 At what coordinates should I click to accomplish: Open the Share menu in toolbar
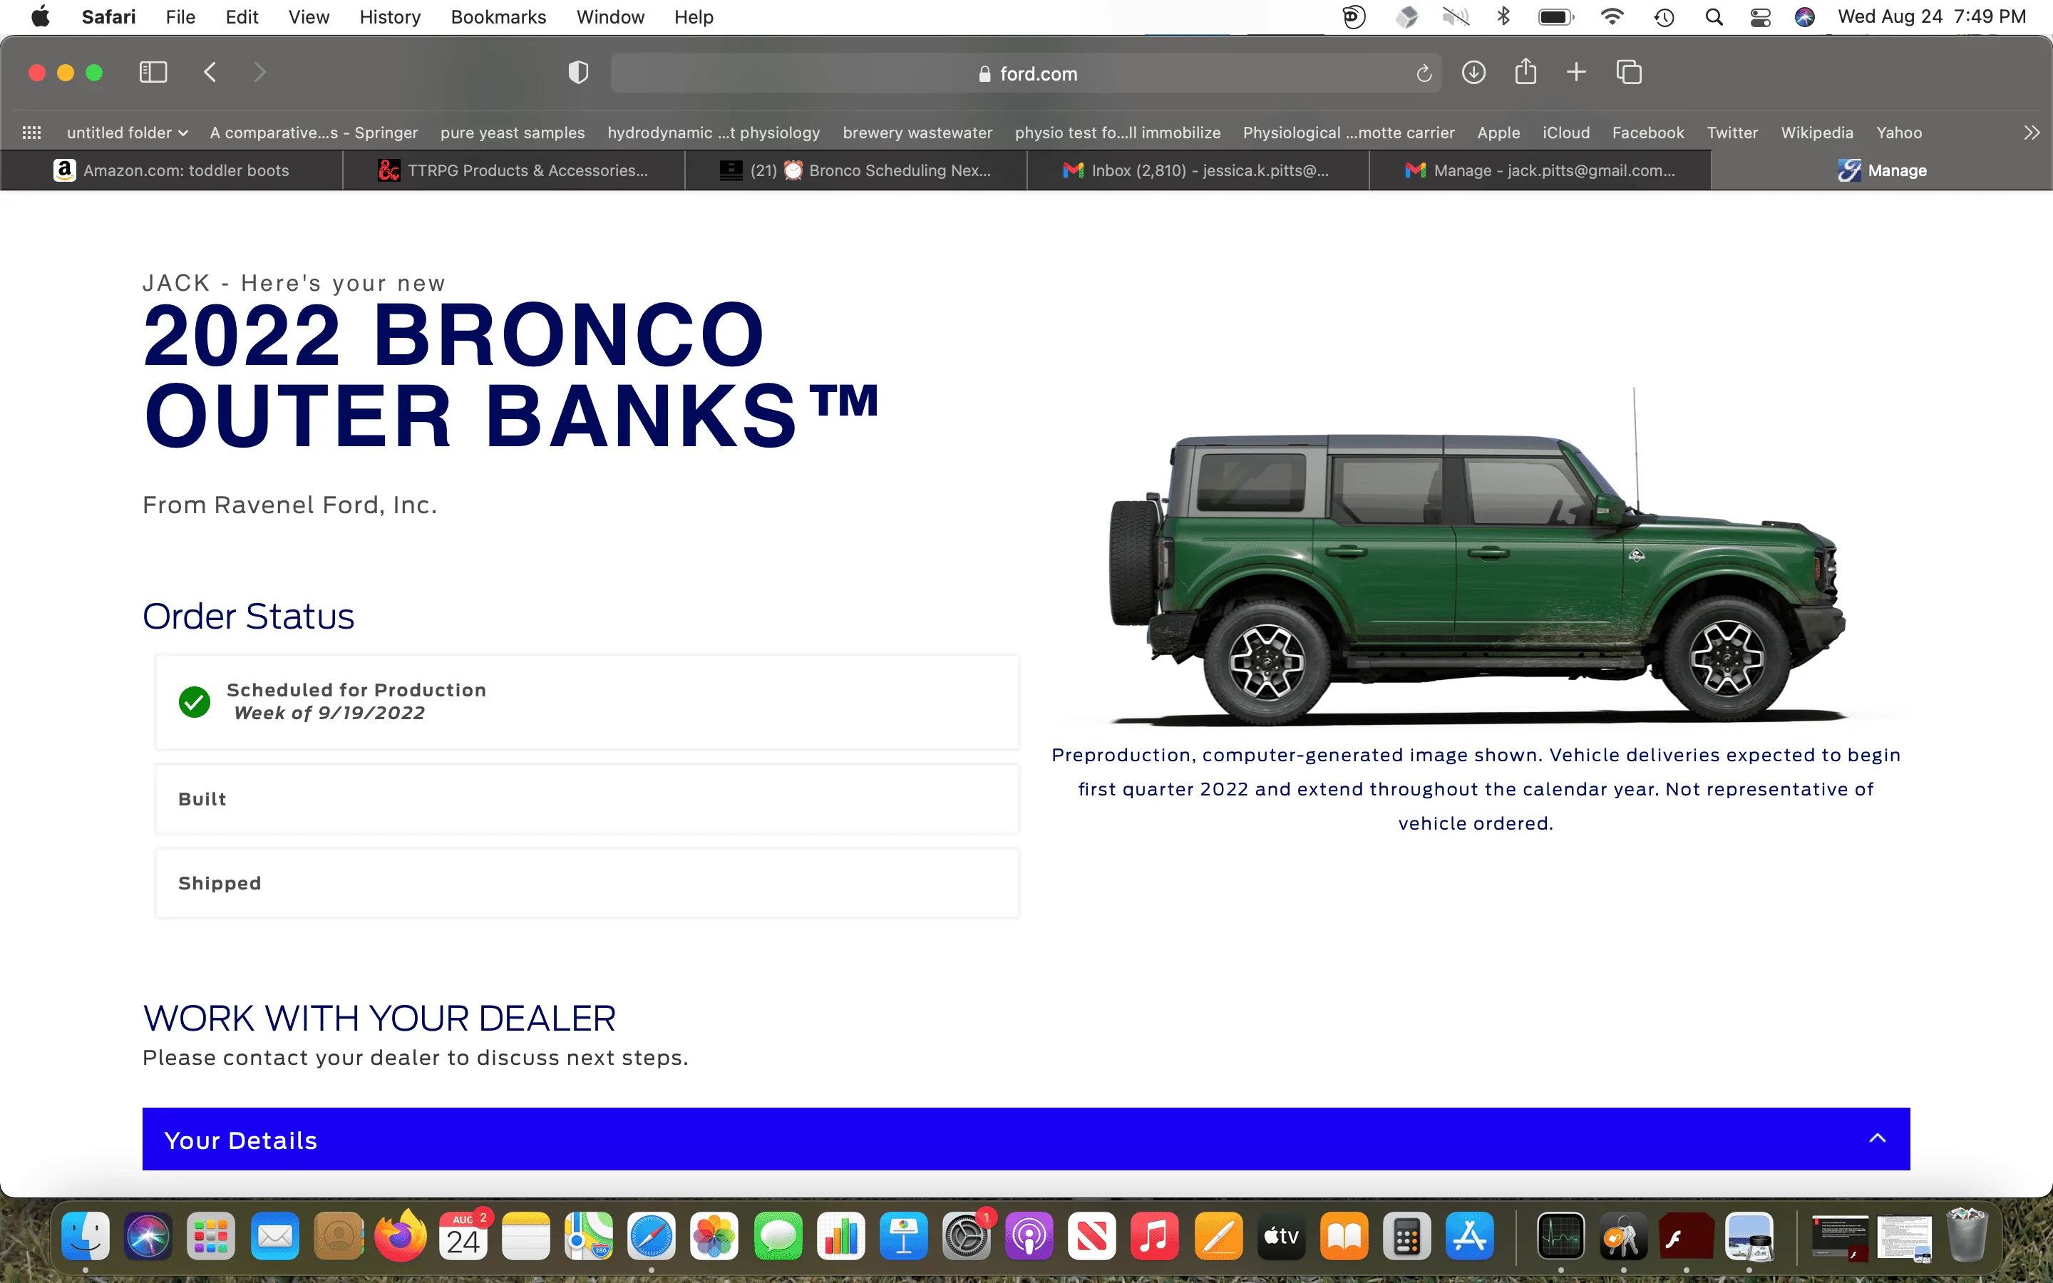pyautogui.click(x=1525, y=71)
